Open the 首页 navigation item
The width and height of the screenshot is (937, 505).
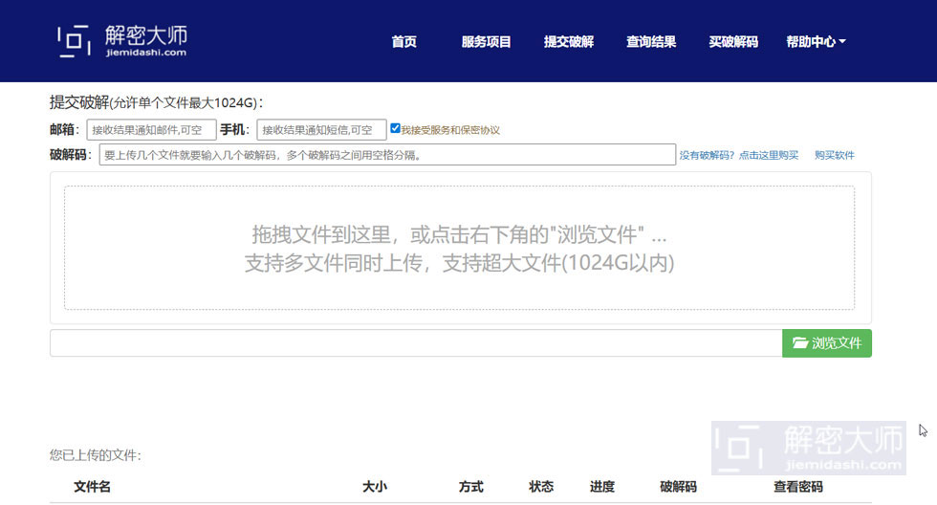pyautogui.click(x=403, y=42)
